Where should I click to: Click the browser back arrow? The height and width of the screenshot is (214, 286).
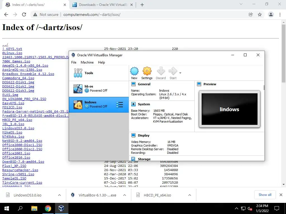pyautogui.click(x=6, y=14)
